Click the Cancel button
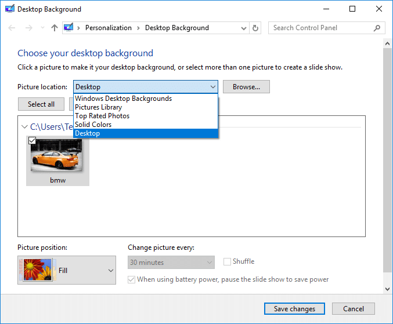 (354, 309)
